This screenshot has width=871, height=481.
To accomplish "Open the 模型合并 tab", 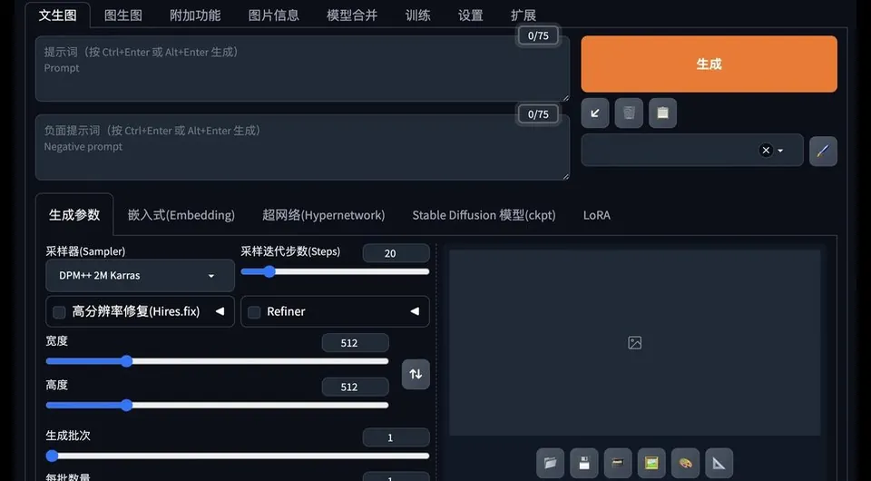I will [x=352, y=15].
